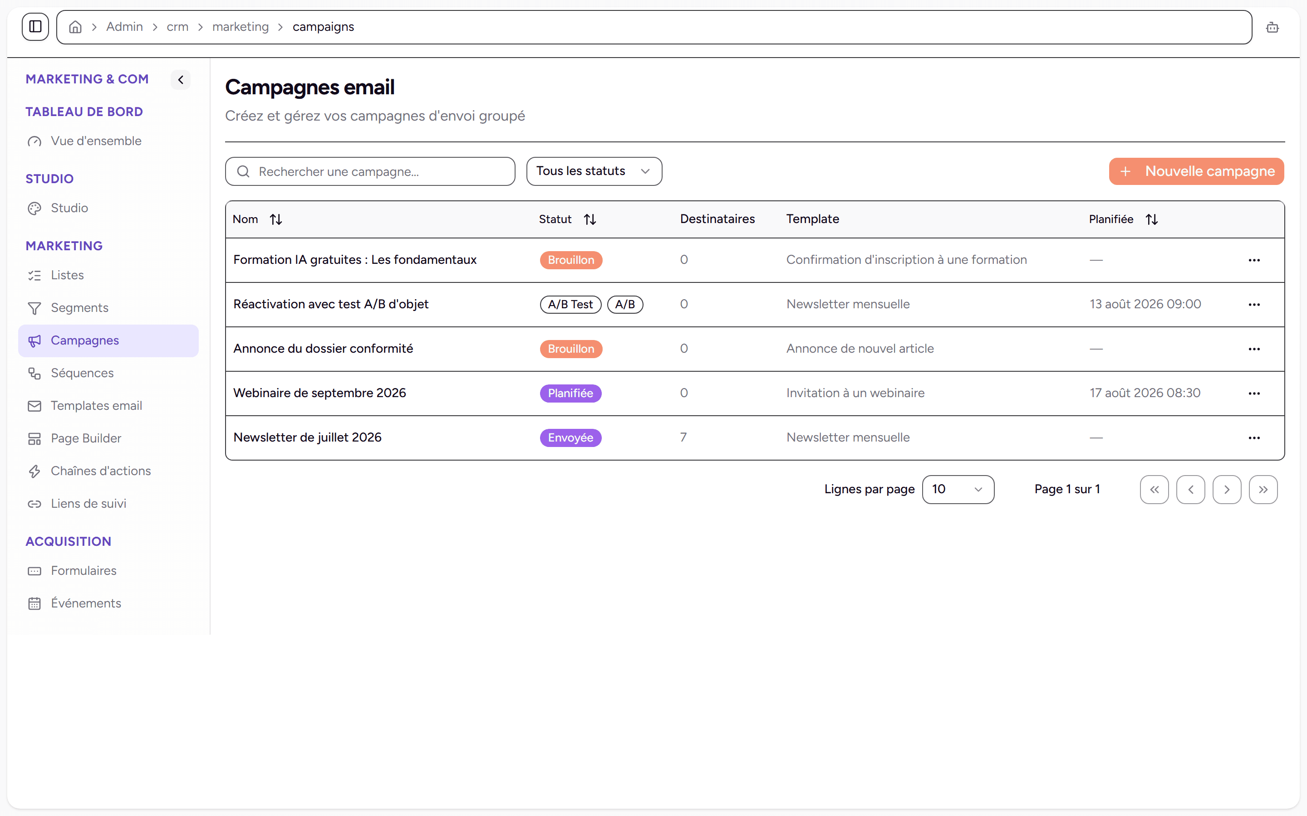The width and height of the screenshot is (1307, 816).
Task: Open the assistant robot icon
Action: (x=1272, y=27)
